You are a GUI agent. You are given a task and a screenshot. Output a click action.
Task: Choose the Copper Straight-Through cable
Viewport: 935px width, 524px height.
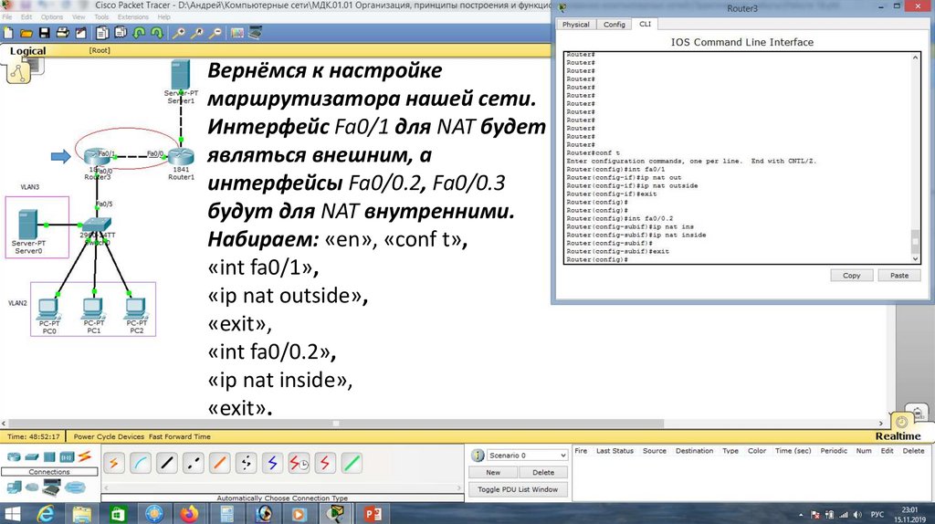pyautogui.click(x=167, y=463)
